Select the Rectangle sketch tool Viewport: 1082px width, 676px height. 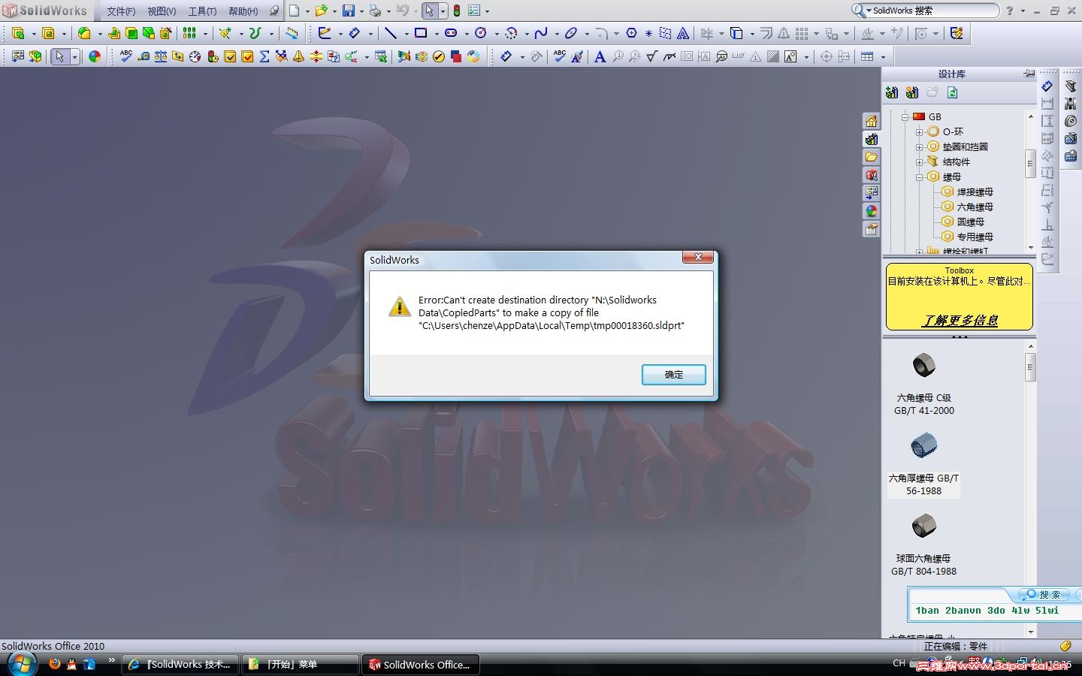[421, 33]
